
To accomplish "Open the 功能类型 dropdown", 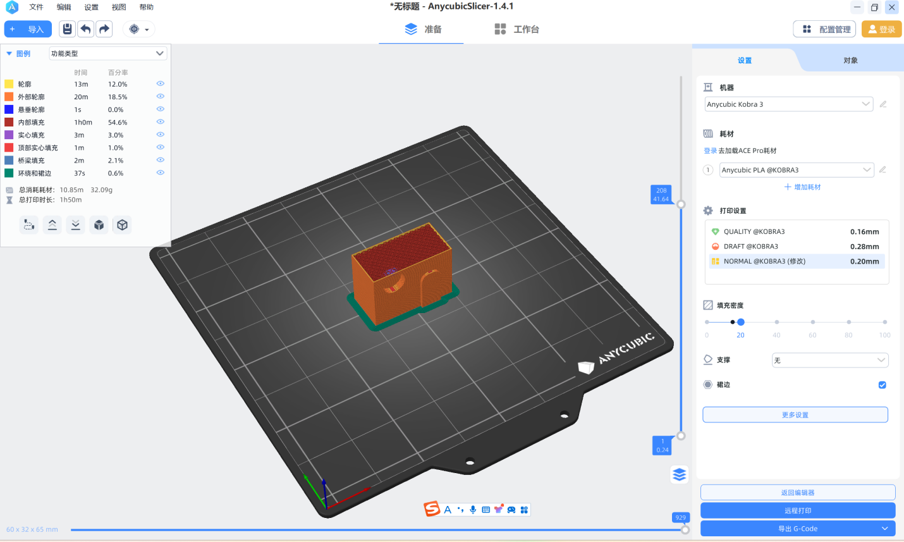I will (107, 54).
